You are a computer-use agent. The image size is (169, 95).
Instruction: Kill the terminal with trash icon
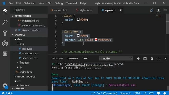[152, 59]
